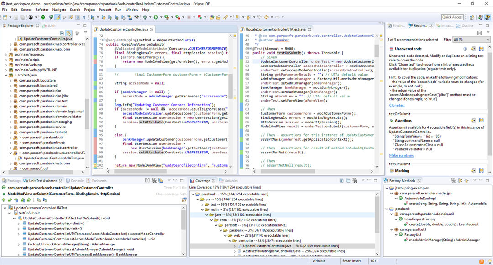The image size is (493, 265).
Task: Click the bracket icon beside Mocking
Action: click(x=481, y=171)
